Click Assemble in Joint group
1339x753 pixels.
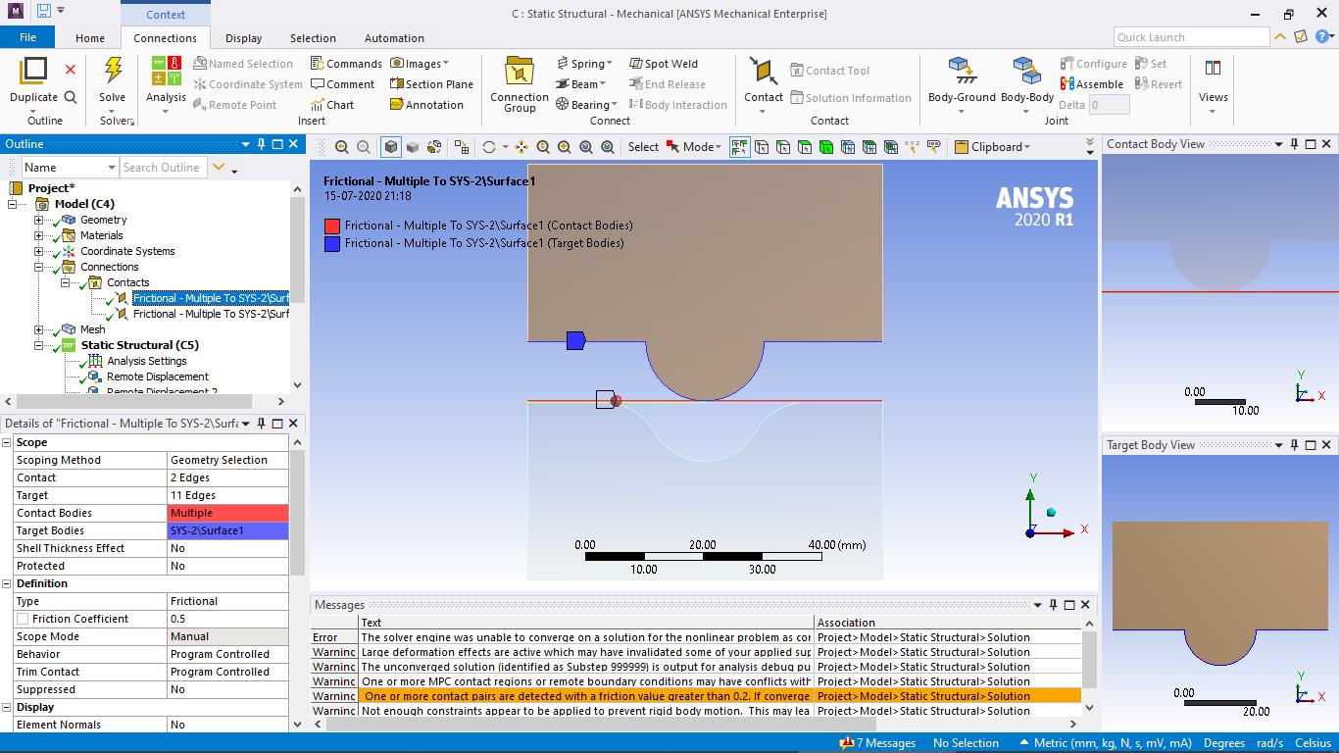click(x=1092, y=84)
